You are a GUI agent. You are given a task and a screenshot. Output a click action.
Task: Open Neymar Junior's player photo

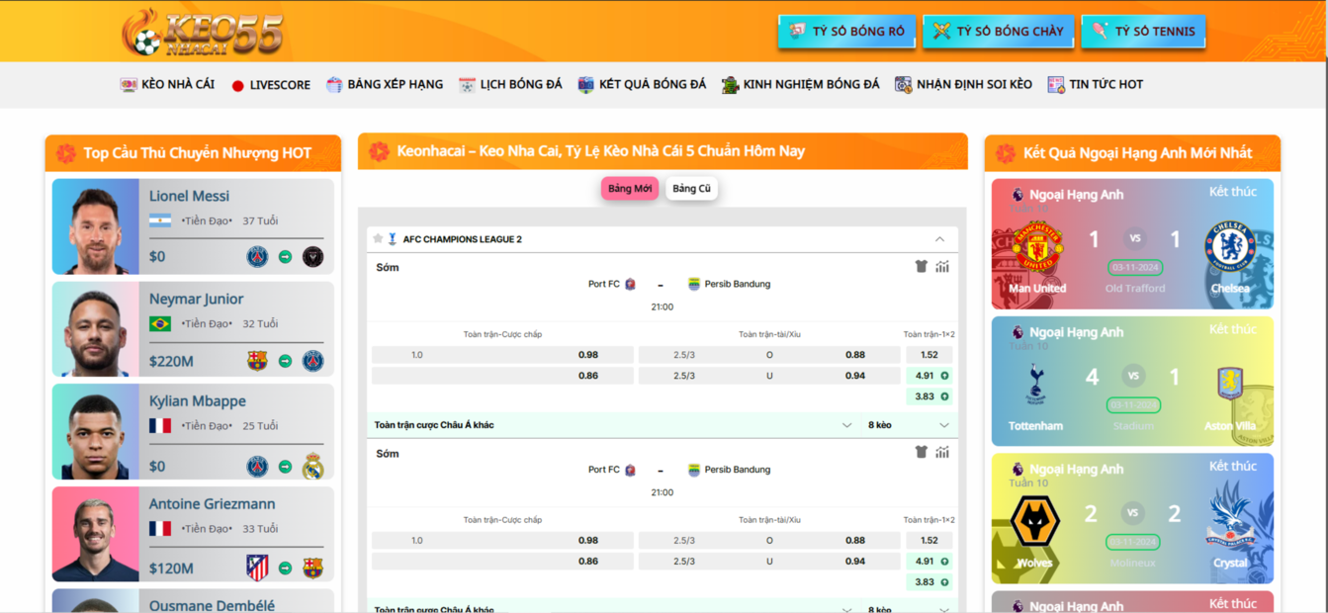96,329
